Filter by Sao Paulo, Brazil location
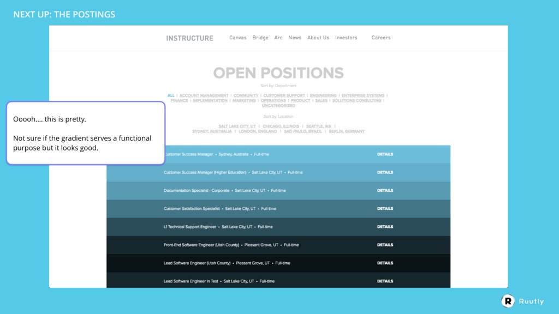This screenshot has height=314, width=559. point(302,131)
